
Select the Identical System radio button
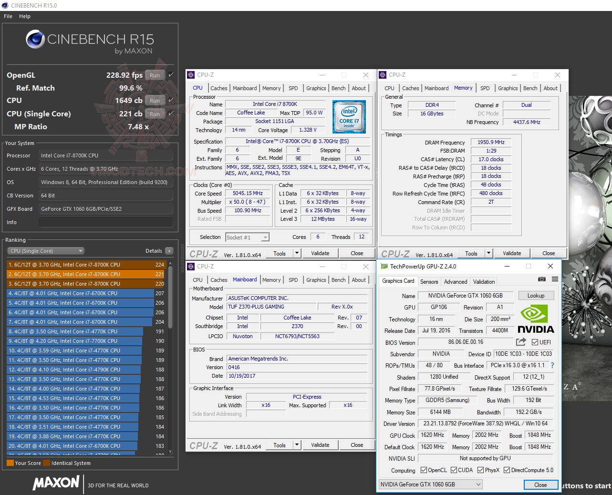[x=46, y=463]
